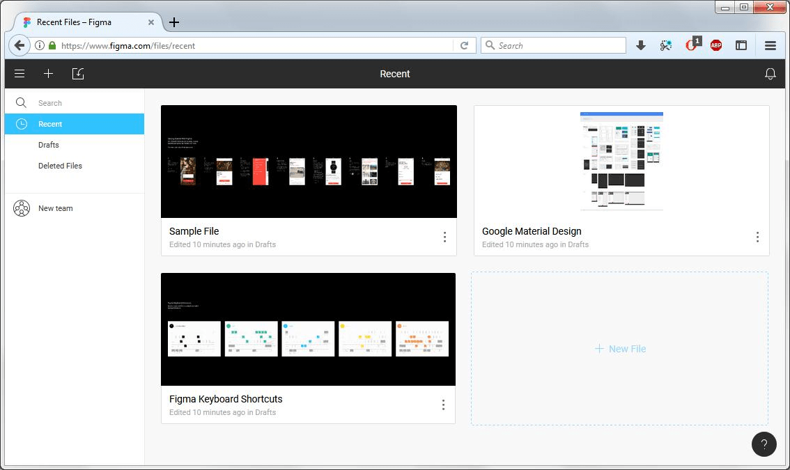Screen dimensions: 790x470
Task: Open Figma Keyboard Shortcuts thumbnail
Action: point(309,329)
